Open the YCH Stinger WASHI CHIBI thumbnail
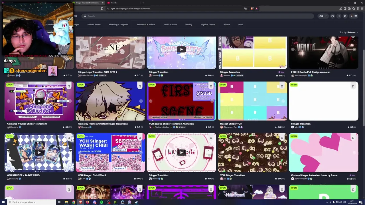 (x=110, y=152)
